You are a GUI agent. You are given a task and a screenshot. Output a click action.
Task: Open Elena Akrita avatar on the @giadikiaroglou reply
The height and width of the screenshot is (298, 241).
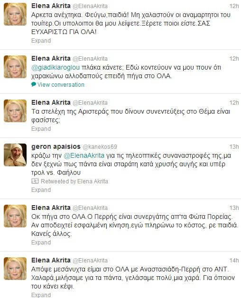tap(15, 67)
